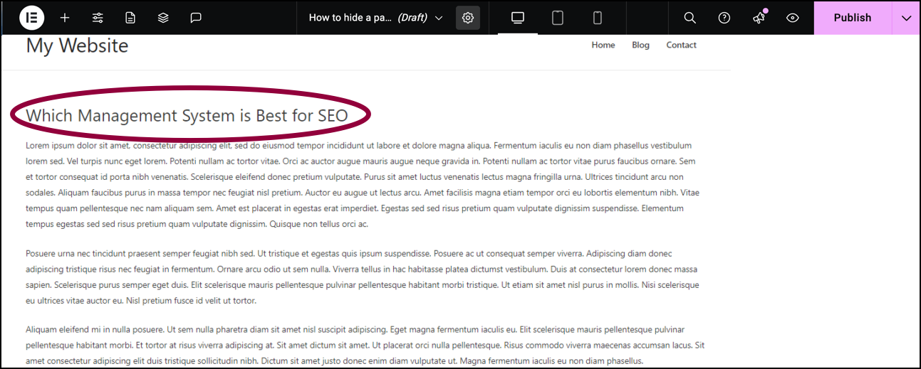
Task: Switch to tablet view mode
Action: (x=558, y=18)
